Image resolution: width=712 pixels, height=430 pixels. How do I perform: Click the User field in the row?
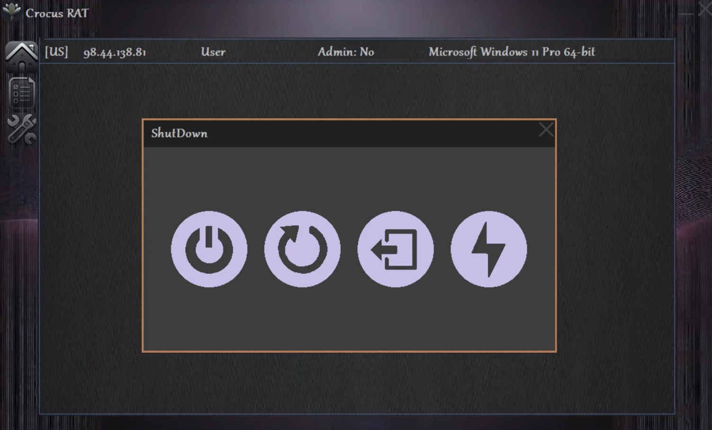point(213,52)
